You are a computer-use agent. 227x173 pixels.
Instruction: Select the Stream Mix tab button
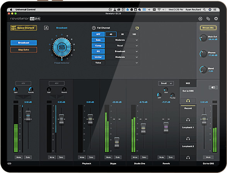click(x=208, y=28)
